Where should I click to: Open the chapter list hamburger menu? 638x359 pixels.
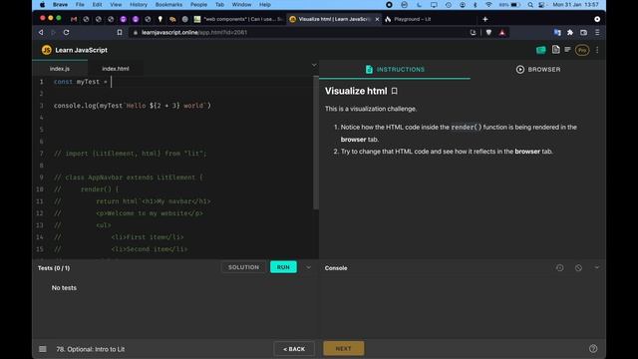coord(43,349)
